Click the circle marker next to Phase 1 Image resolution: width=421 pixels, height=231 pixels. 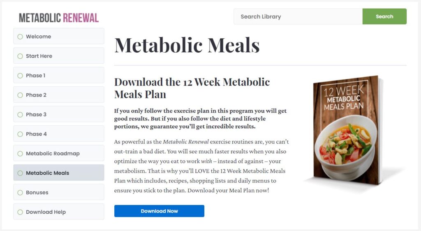pyautogui.click(x=20, y=76)
